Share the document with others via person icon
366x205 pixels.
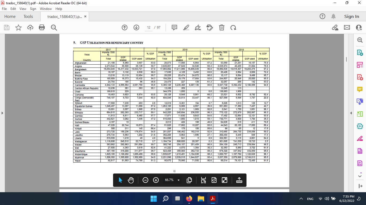[359, 27]
